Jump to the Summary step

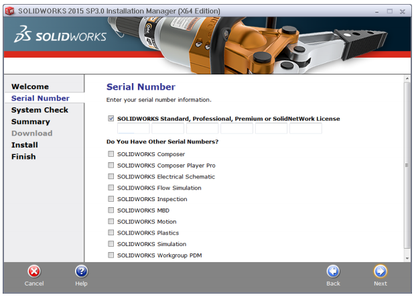(x=31, y=121)
